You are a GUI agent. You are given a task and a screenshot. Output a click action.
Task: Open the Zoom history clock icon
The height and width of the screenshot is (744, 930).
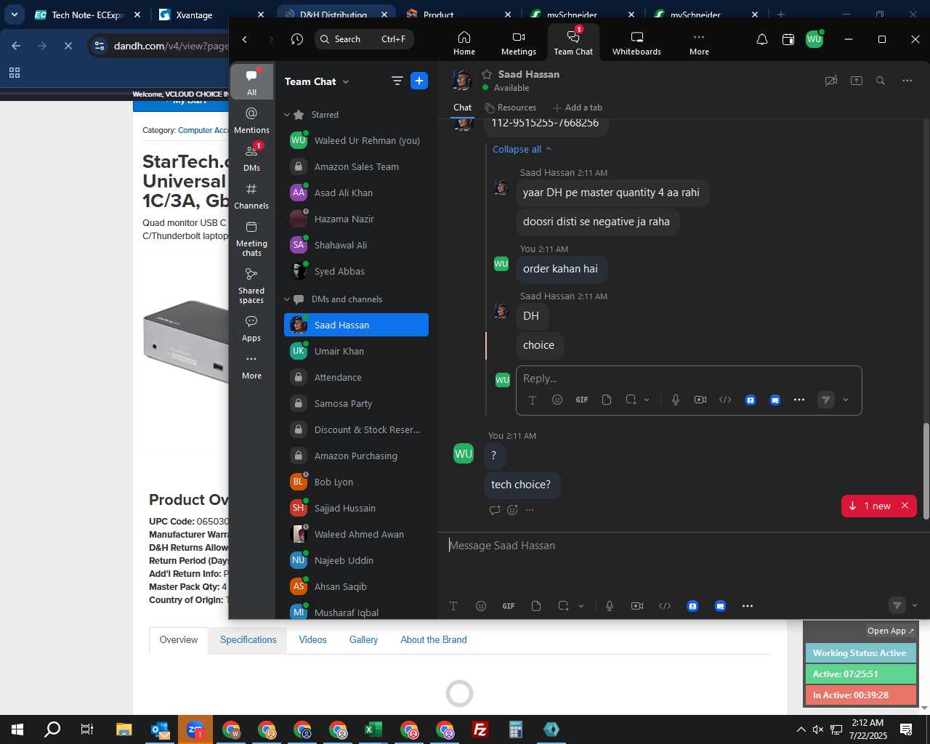coord(297,39)
